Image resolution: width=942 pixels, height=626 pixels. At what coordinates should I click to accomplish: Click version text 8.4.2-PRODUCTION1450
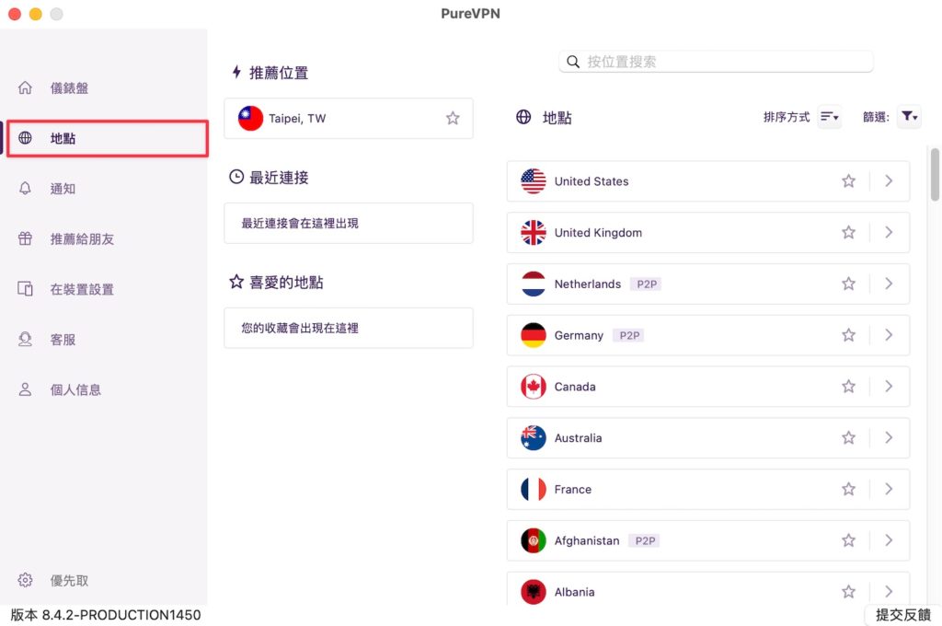(x=106, y=615)
